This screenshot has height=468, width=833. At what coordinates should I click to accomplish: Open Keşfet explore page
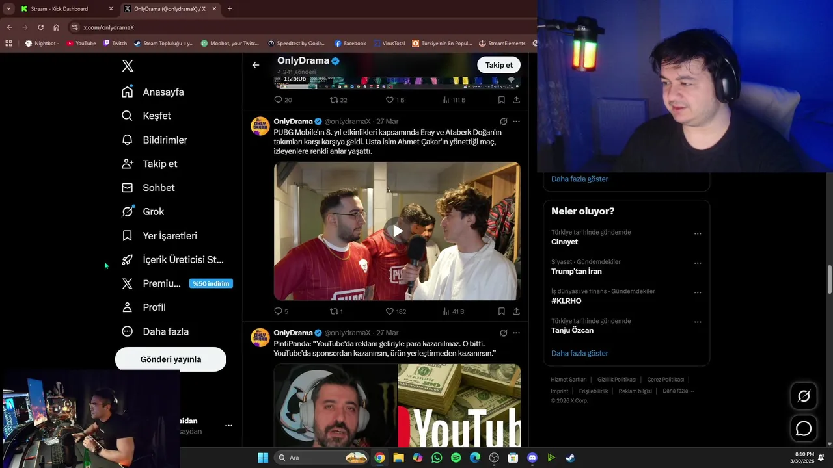click(x=146, y=116)
